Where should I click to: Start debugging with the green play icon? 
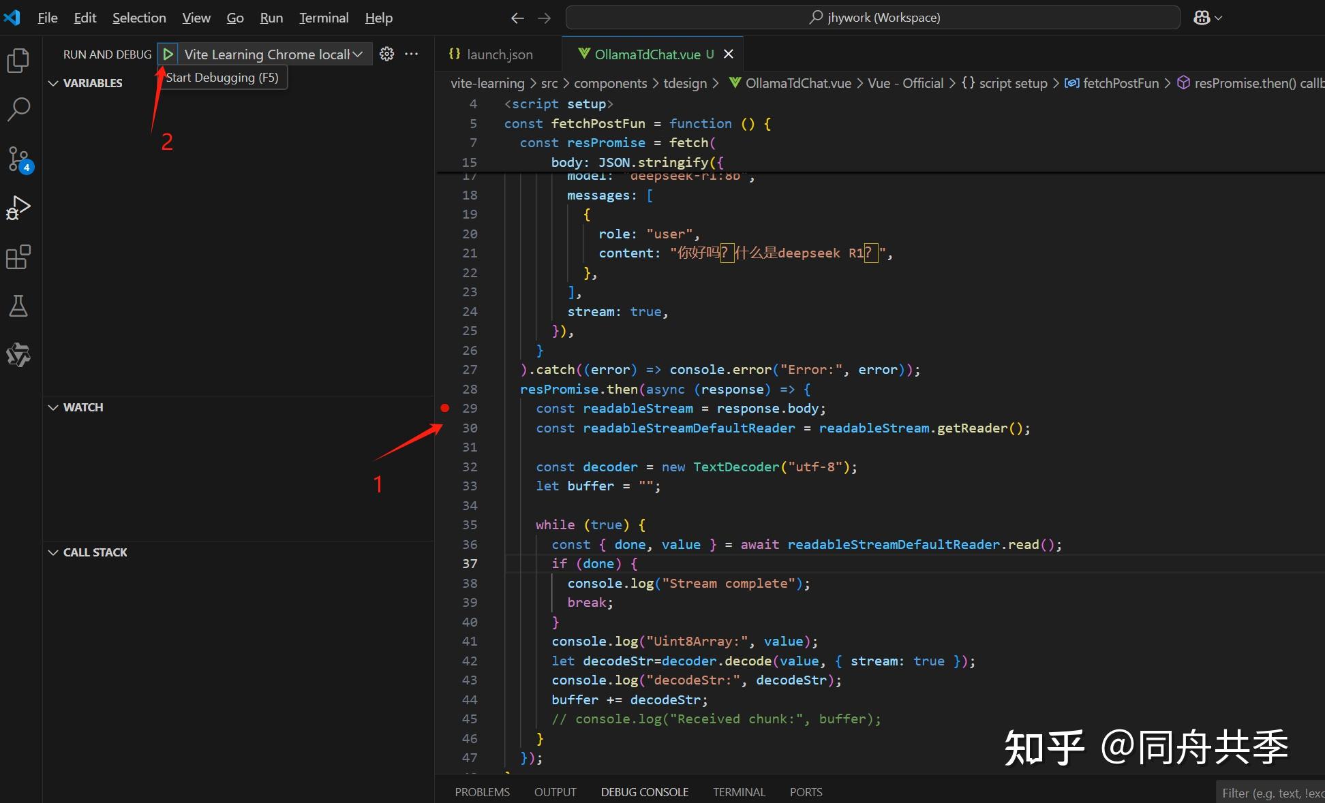[168, 54]
